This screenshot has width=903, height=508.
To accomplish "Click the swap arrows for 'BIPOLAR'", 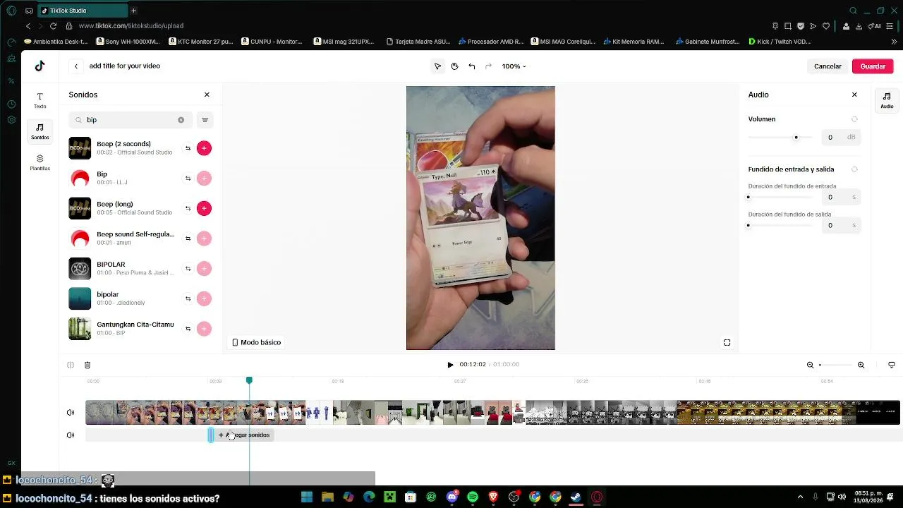I will tap(188, 268).
